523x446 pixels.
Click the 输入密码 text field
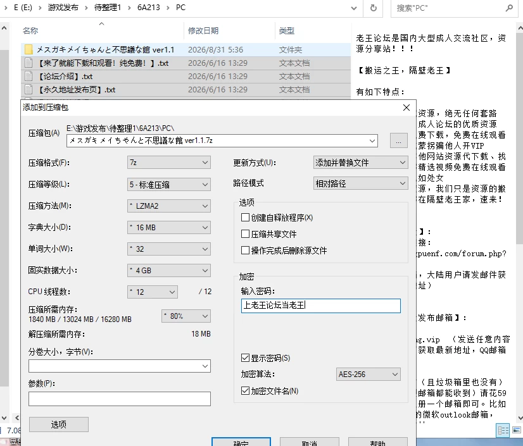[x=321, y=306]
